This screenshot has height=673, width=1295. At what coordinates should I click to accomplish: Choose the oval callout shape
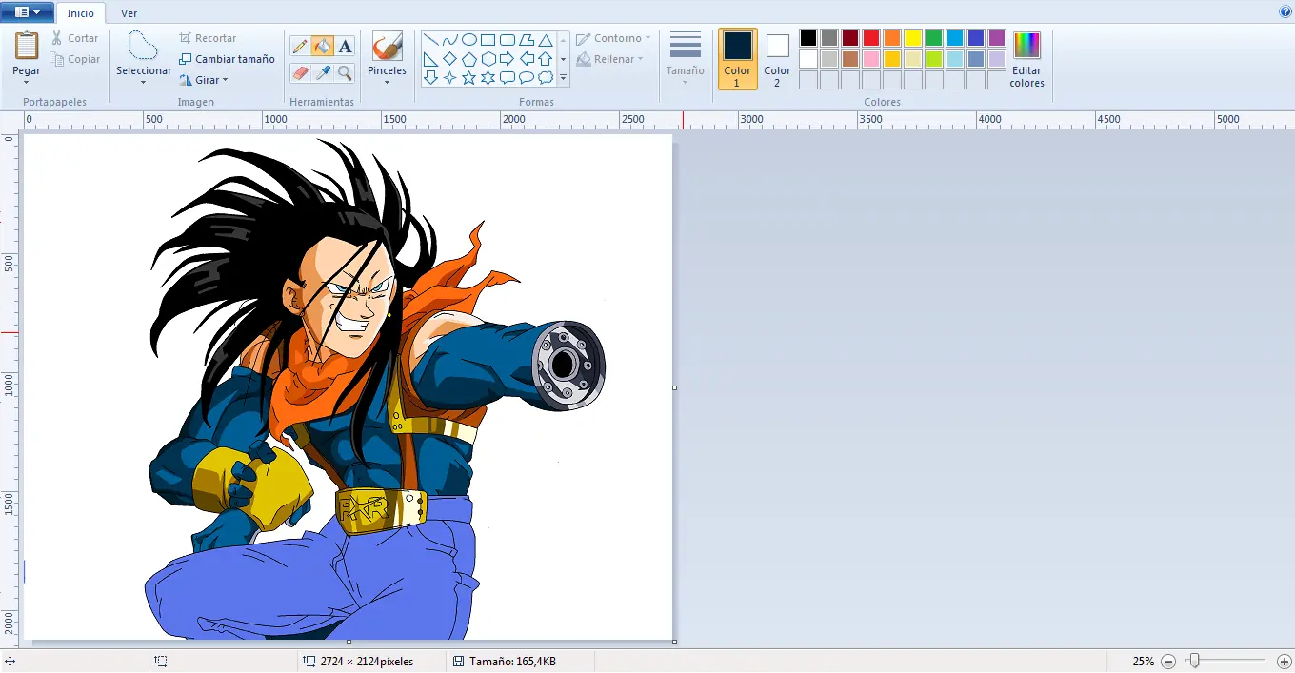pos(527,78)
